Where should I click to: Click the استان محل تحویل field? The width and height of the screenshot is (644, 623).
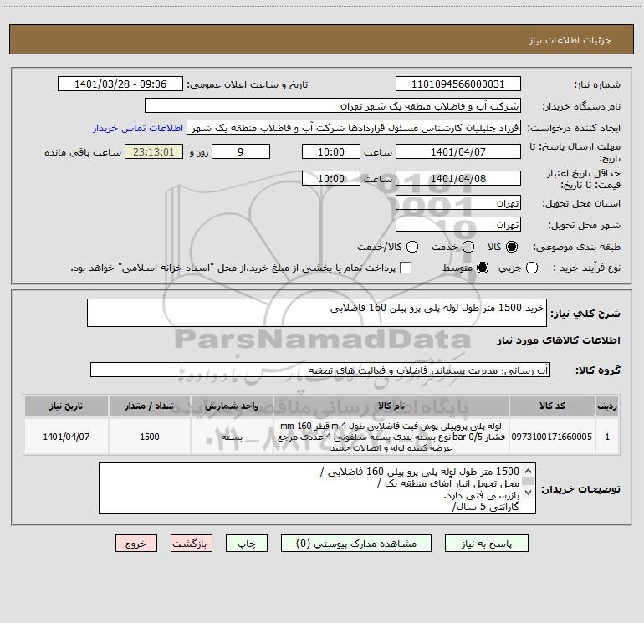[x=458, y=203]
